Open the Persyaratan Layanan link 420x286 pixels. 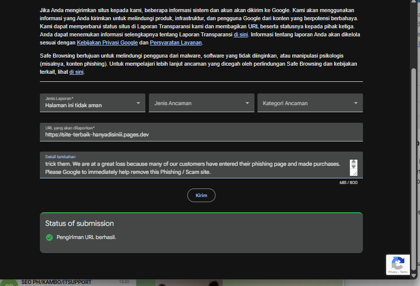(x=176, y=42)
